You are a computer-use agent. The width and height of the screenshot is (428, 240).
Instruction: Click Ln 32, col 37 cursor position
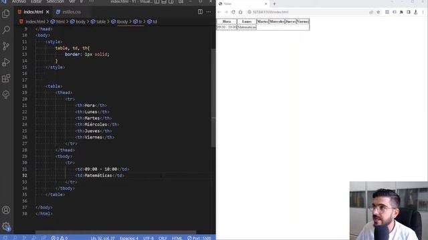tap(102, 238)
